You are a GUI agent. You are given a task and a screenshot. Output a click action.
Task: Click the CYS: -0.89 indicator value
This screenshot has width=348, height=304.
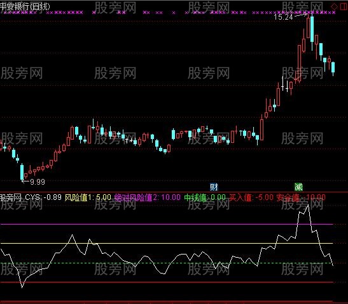(43, 197)
